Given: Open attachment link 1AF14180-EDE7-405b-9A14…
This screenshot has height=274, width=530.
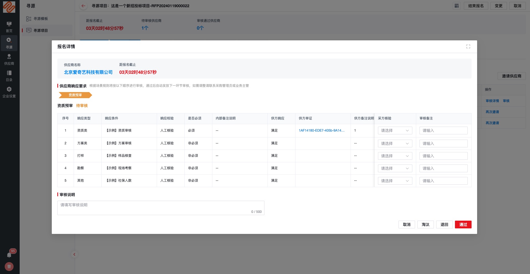Looking at the screenshot, I should click(x=321, y=131).
